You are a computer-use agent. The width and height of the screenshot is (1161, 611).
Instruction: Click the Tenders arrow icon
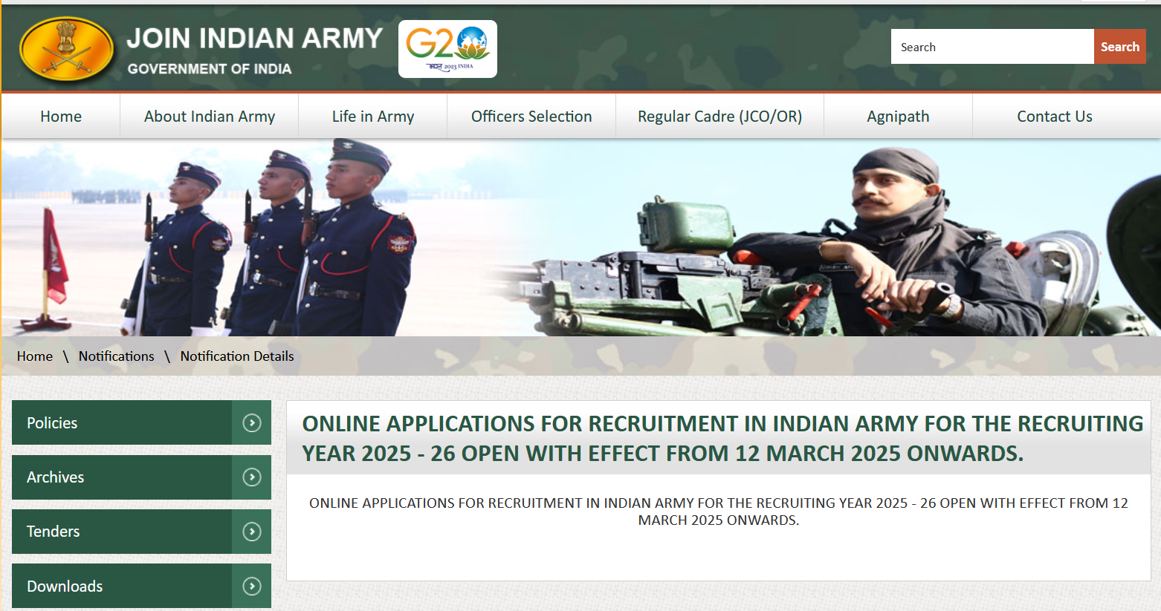coord(252,532)
